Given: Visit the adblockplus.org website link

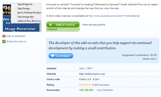Looking at the screenshot, I should 92,74.
